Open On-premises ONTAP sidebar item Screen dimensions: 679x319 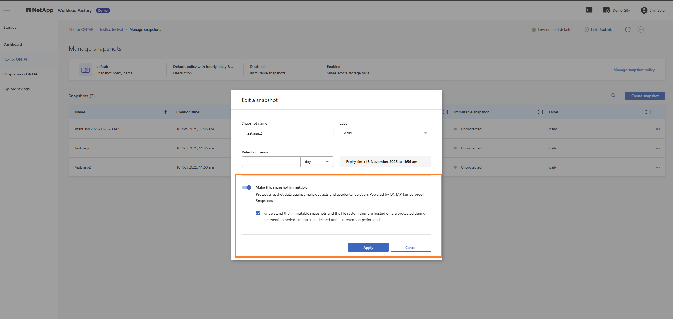21,74
